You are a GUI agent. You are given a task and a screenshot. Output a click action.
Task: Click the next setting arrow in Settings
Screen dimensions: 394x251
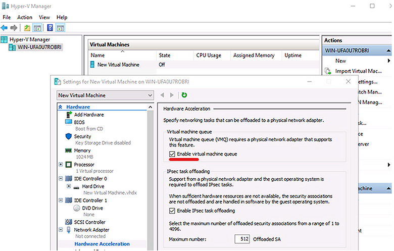tap(172, 95)
